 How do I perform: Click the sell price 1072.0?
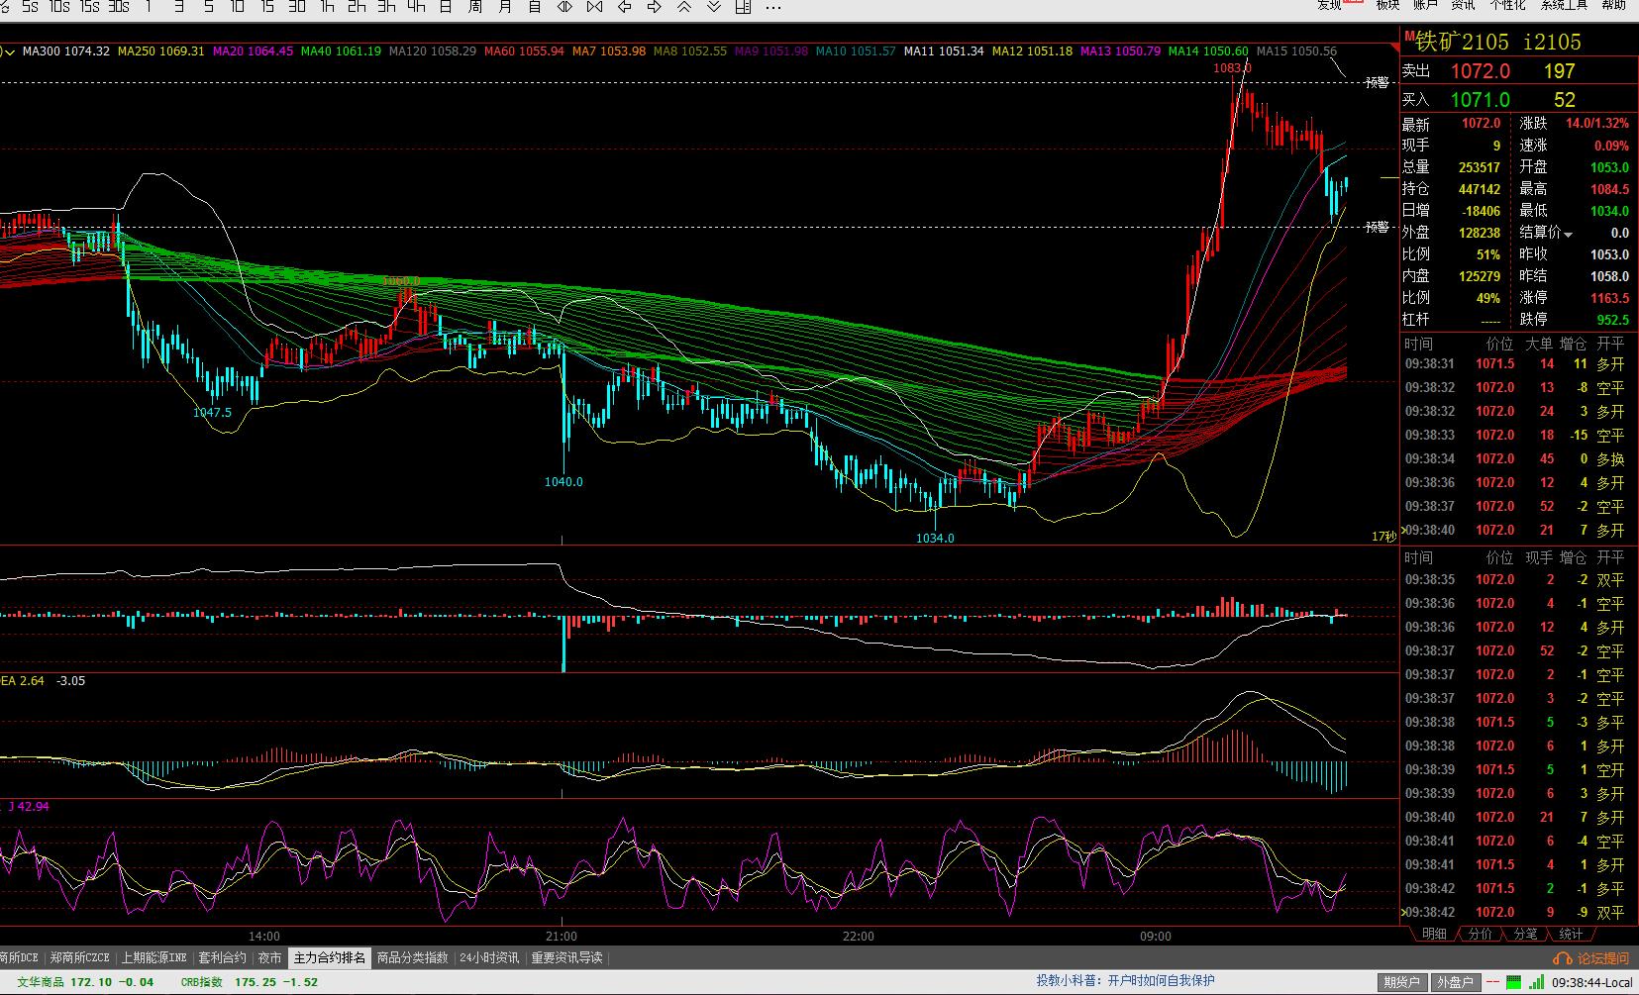tap(1481, 71)
